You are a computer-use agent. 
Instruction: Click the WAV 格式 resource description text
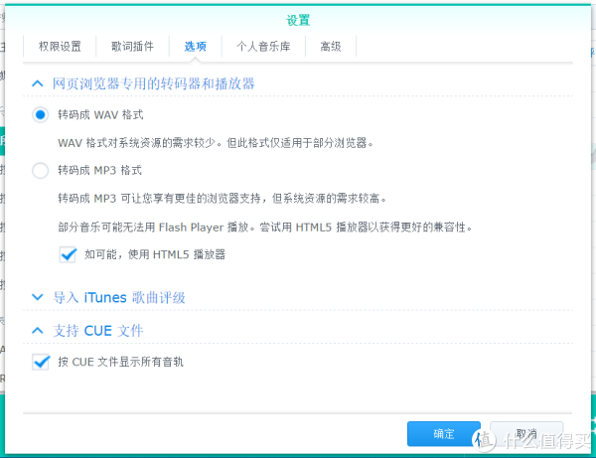click(216, 142)
